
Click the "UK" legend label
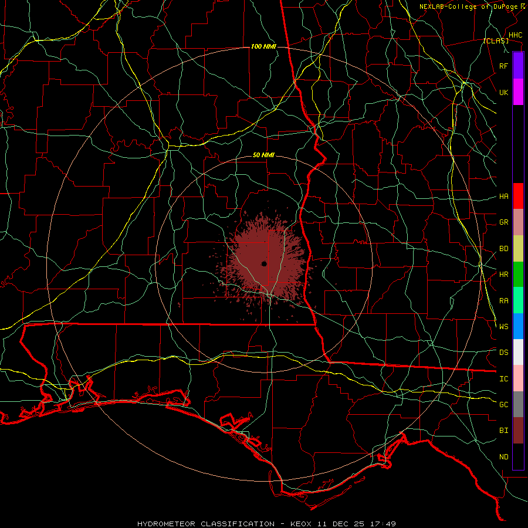(504, 92)
